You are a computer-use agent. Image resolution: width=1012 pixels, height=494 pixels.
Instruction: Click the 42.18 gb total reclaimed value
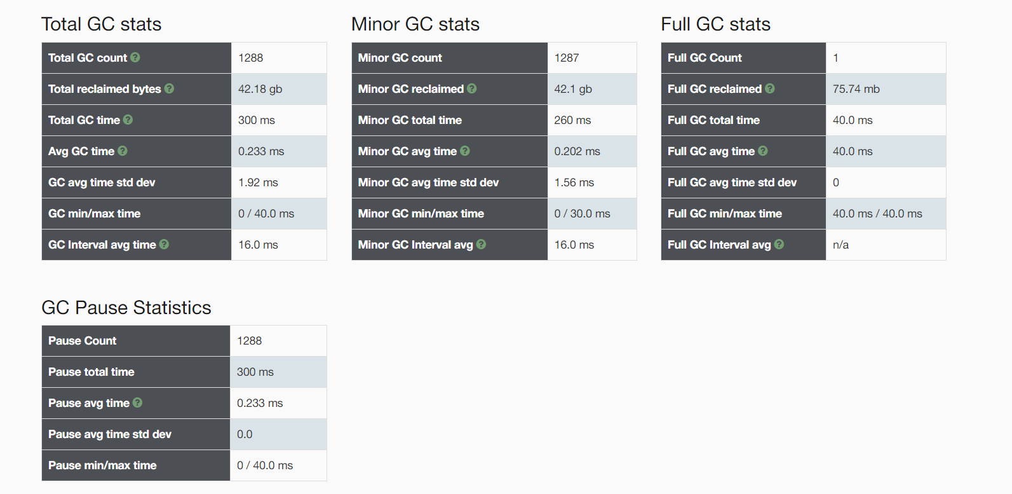pos(260,89)
